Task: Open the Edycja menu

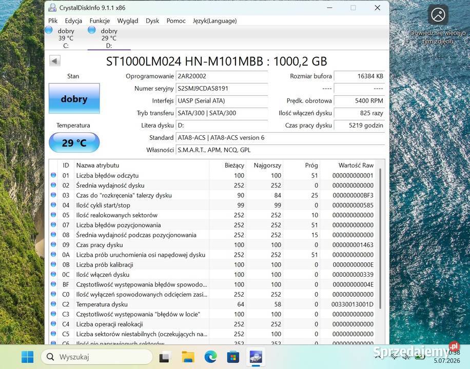Action: coord(73,21)
